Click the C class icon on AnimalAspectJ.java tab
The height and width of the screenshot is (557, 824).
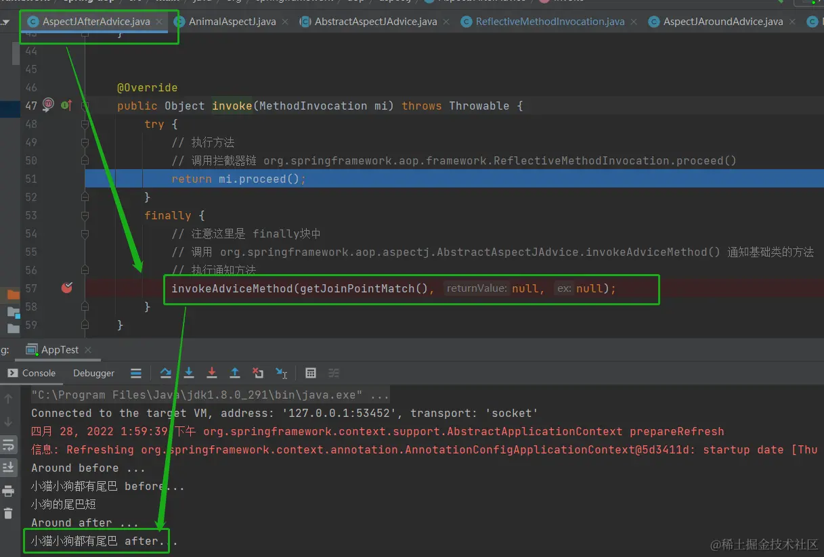coord(179,22)
